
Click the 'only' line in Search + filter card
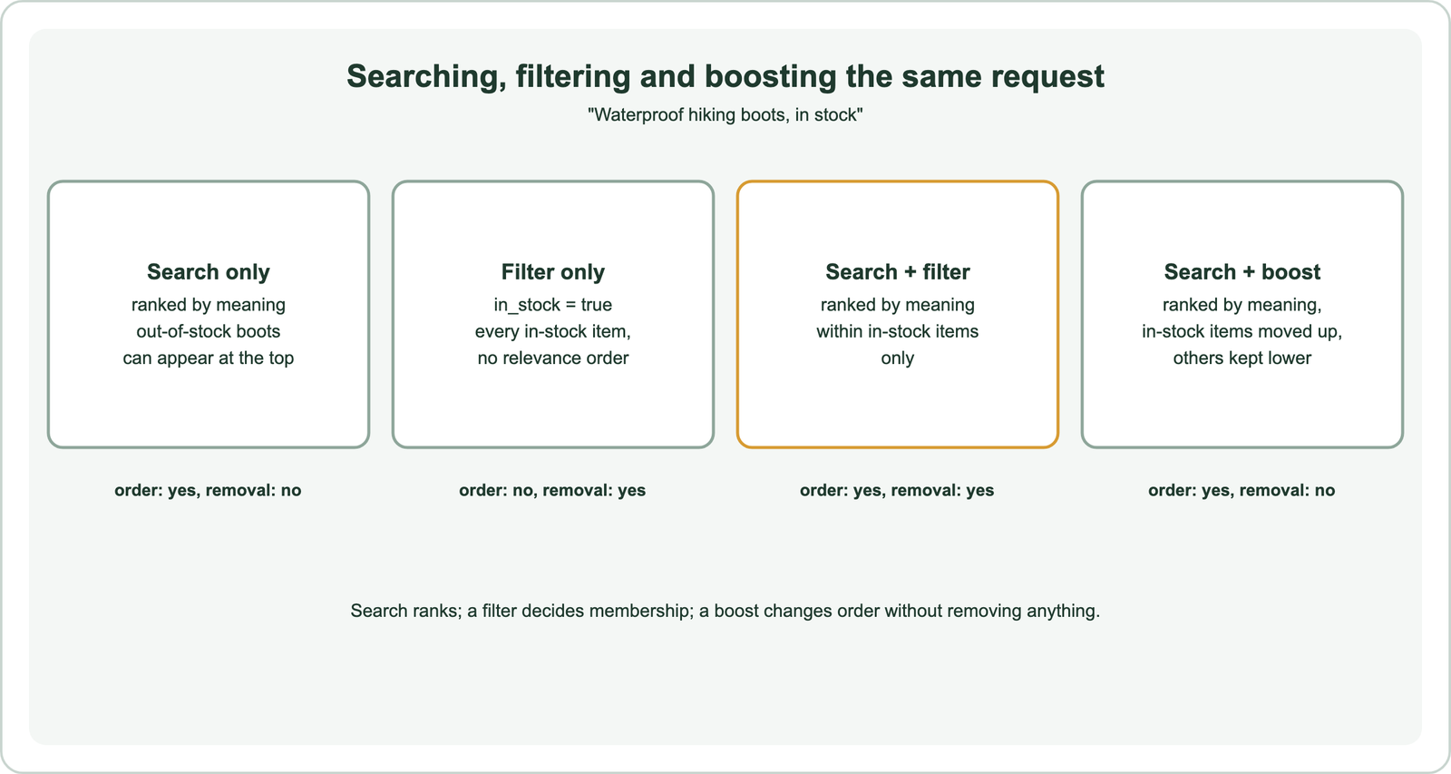click(x=898, y=358)
